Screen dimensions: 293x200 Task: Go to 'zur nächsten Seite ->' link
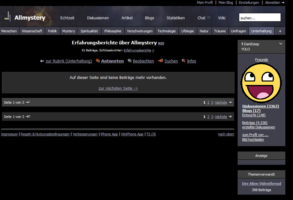[x=118, y=88]
